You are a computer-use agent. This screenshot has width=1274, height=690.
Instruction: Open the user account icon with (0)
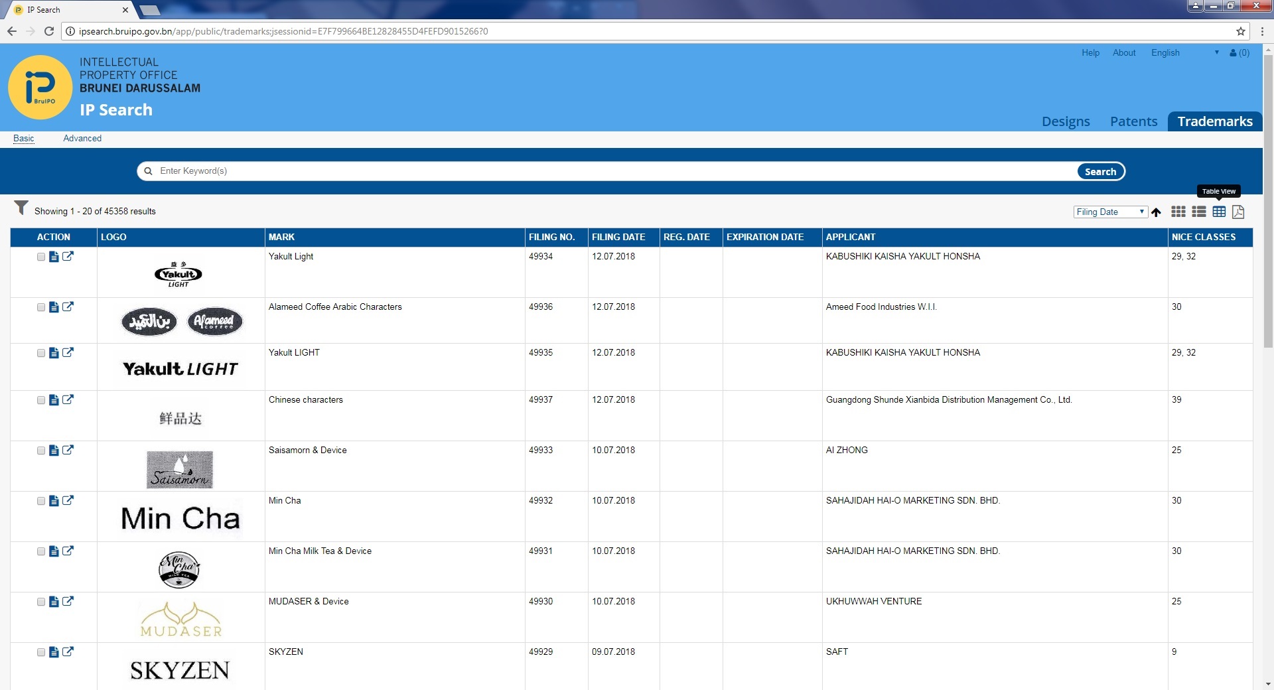(1239, 53)
